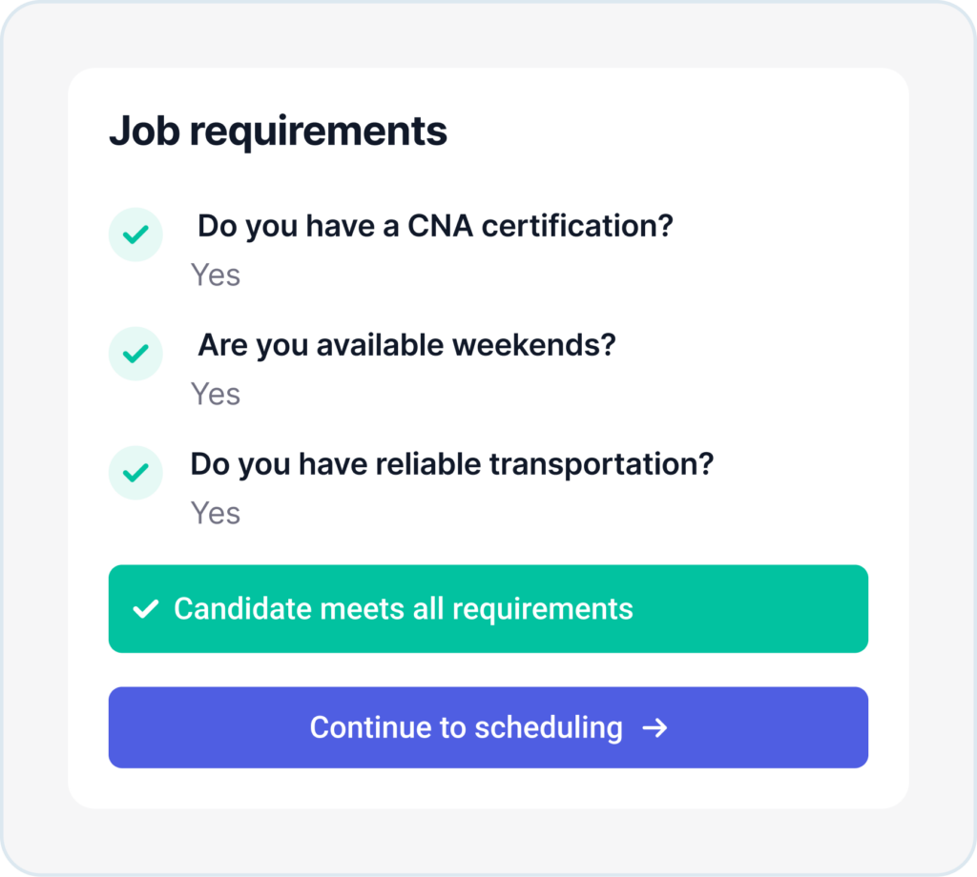Click the arrow icon in the scheduling button
The image size is (977, 877).
pos(655,728)
